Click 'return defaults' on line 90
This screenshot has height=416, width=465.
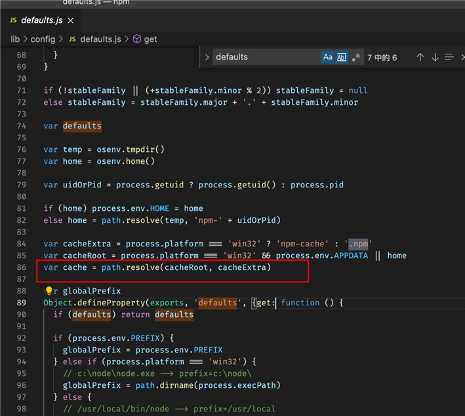pos(157,314)
